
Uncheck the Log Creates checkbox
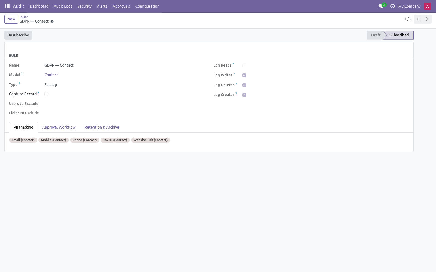(244, 95)
